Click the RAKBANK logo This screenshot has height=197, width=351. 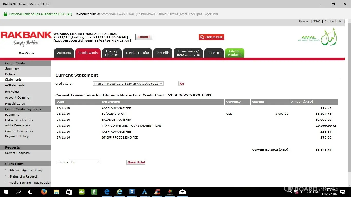26,38
